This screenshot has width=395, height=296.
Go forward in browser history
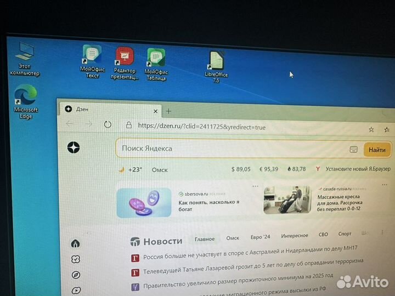pyautogui.click(x=88, y=124)
